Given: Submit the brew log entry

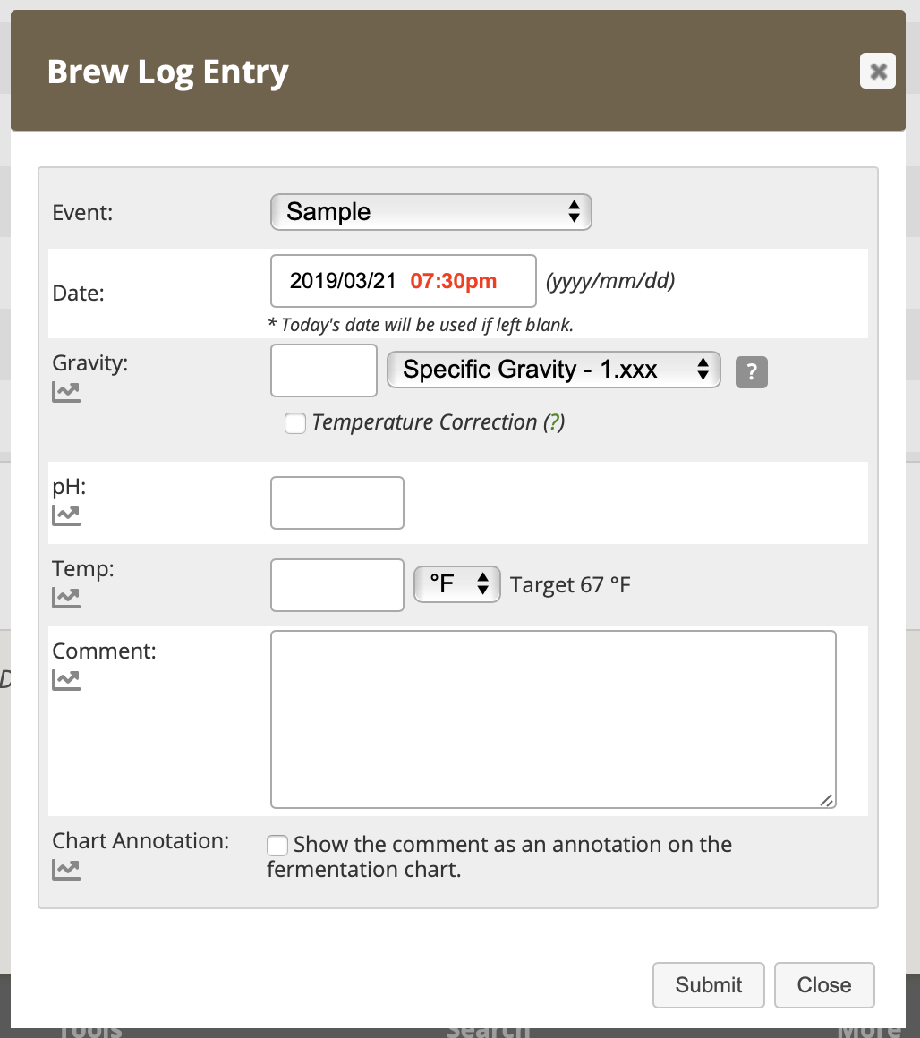Looking at the screenshot, I should click(x=708, y=985).
